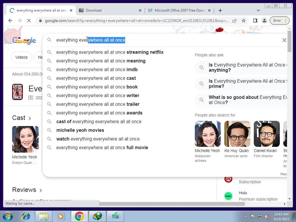Click the scroll down arrow of the page scrollbar
Image resolution: width=296 pixels, height=222 pixels.
coord(289,199)
